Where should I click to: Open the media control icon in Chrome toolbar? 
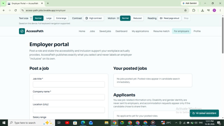[208, 10]
